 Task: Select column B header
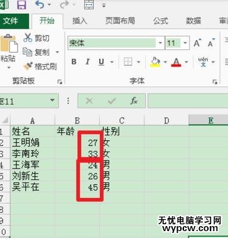pos(77,120)
